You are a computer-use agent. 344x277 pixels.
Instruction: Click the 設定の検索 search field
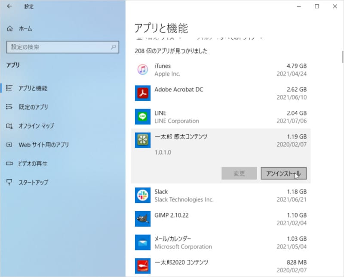pos(62,47)
